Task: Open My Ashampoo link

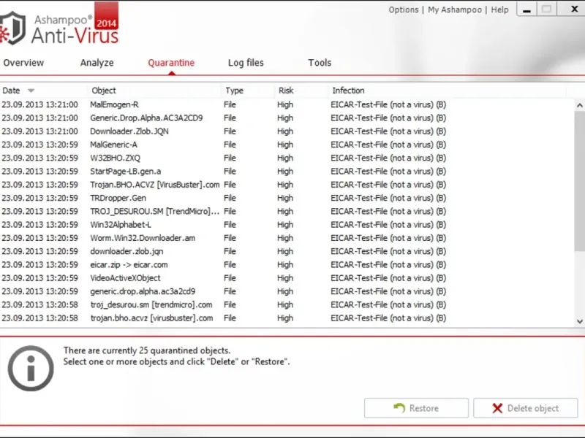Action: tap(455, 9)
